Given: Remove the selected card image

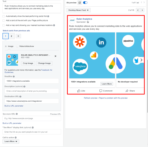Looking at the screenshot, I should click(x=56, y=56).
